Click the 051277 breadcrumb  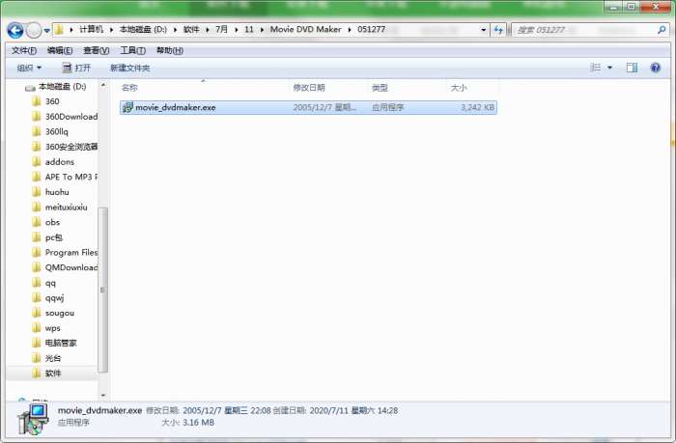371,29
